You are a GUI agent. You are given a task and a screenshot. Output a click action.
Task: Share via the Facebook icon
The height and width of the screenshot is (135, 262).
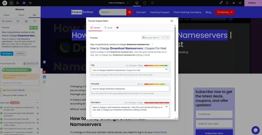[x=44, y=62]
